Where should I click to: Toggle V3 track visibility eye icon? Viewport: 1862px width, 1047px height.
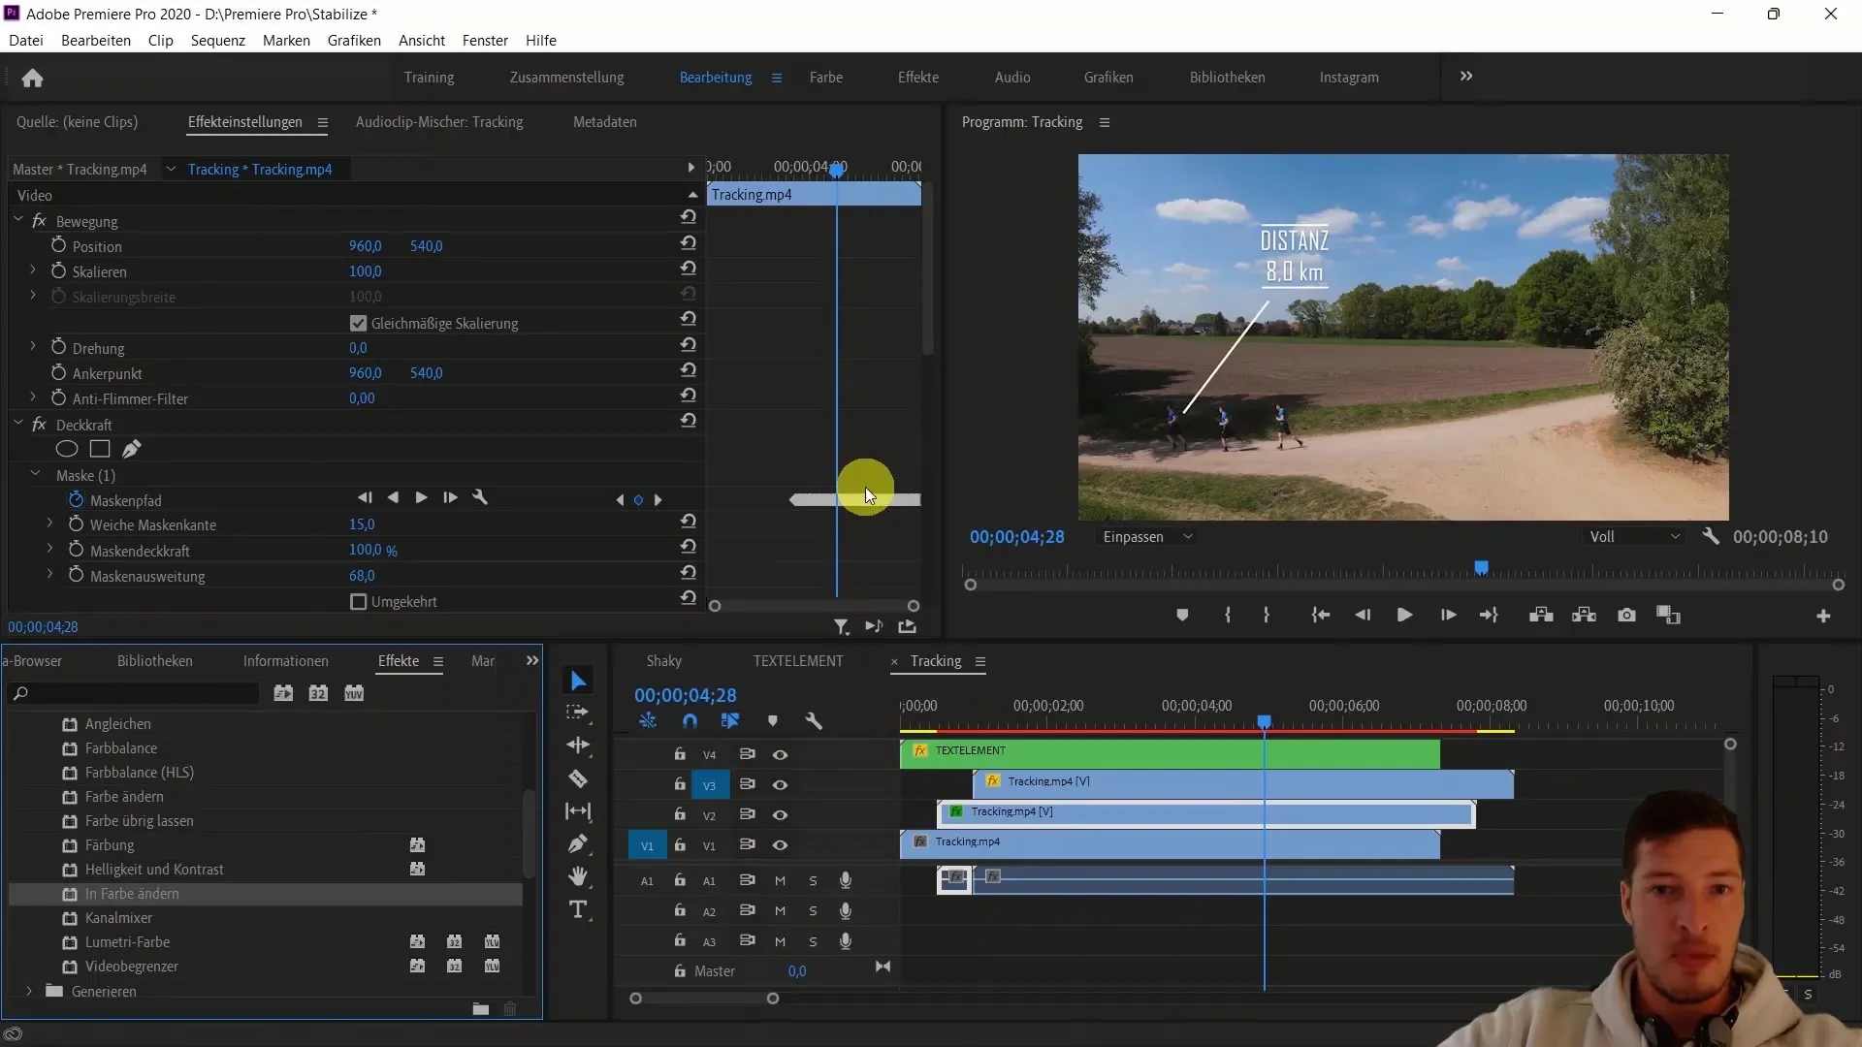pos(779,783)
